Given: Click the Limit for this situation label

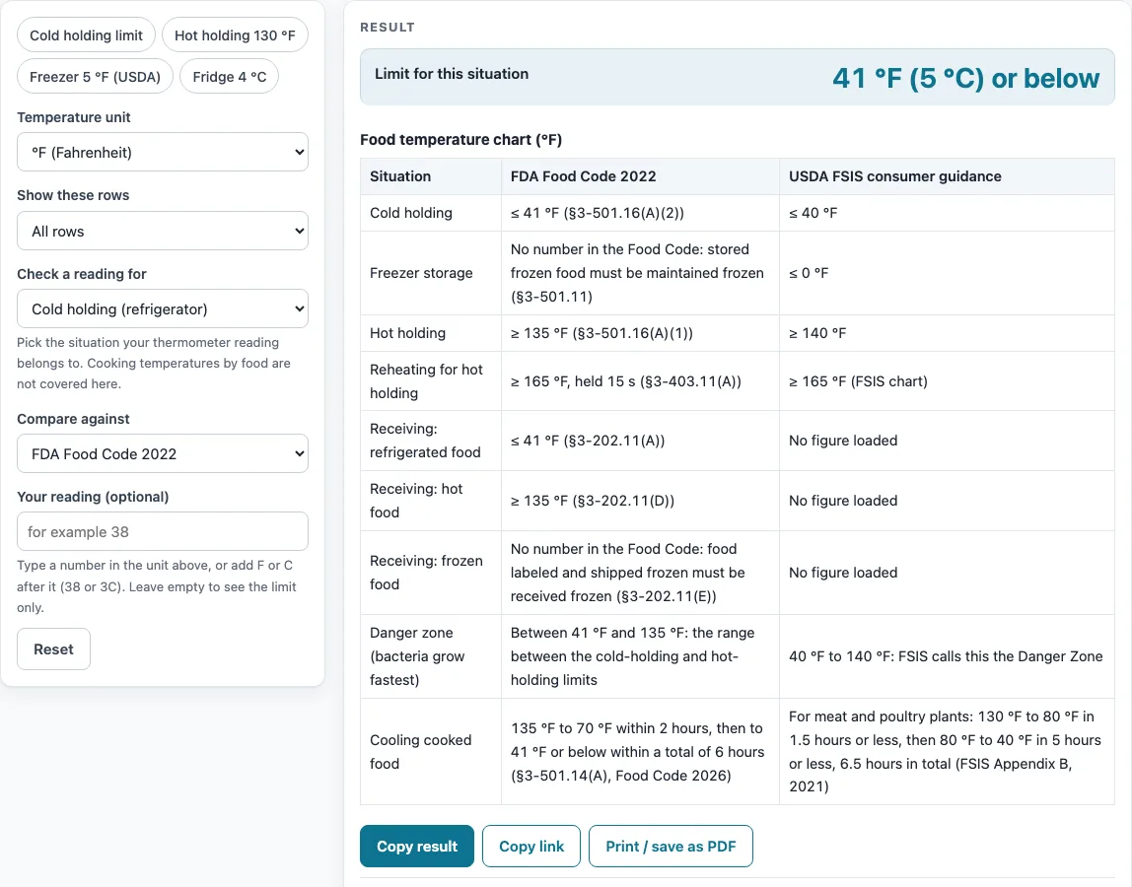Looking at the screenshot, I should [x=452, y=74].
